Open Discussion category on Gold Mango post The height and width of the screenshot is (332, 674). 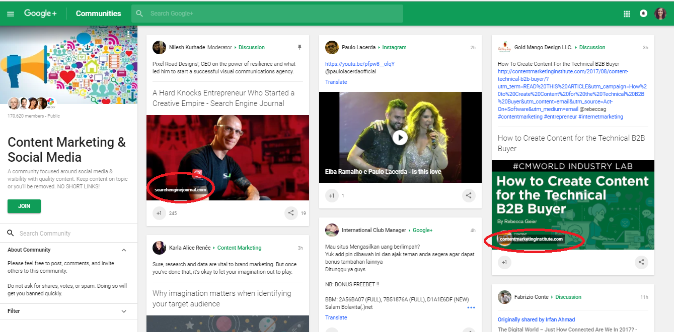(592, 47)
